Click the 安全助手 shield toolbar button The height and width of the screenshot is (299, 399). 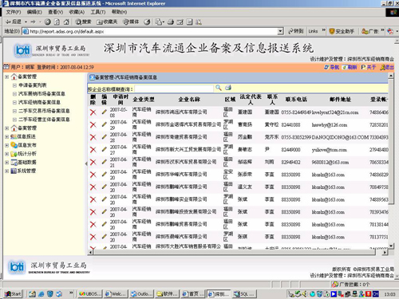pyautogui.click(x=342, y=31)
